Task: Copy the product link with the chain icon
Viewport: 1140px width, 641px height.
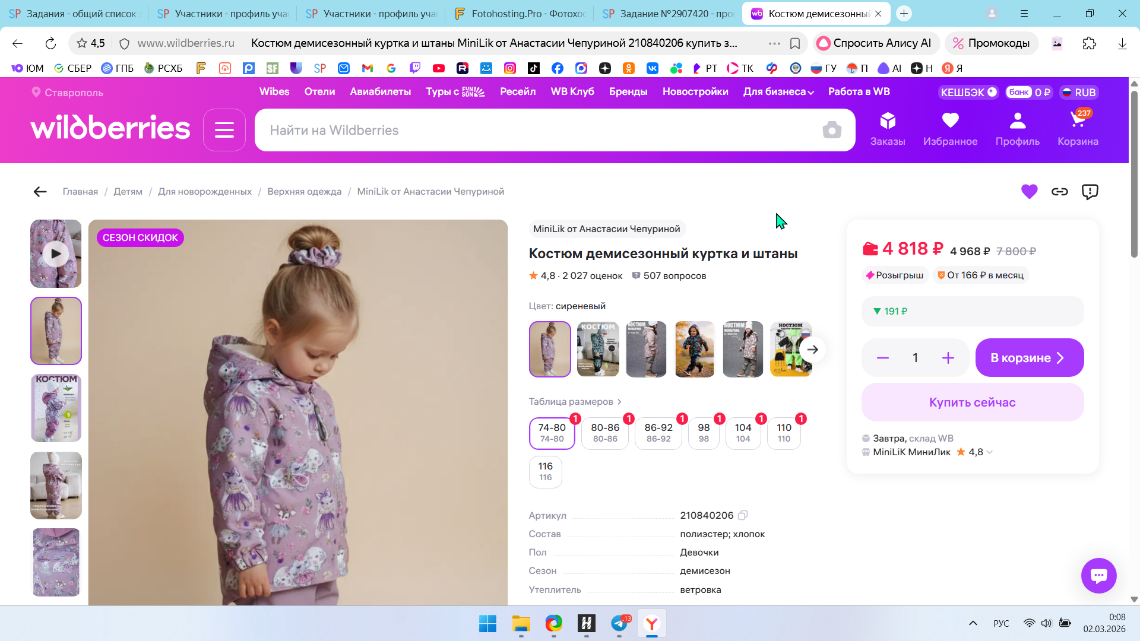Action: (1060, 191)
